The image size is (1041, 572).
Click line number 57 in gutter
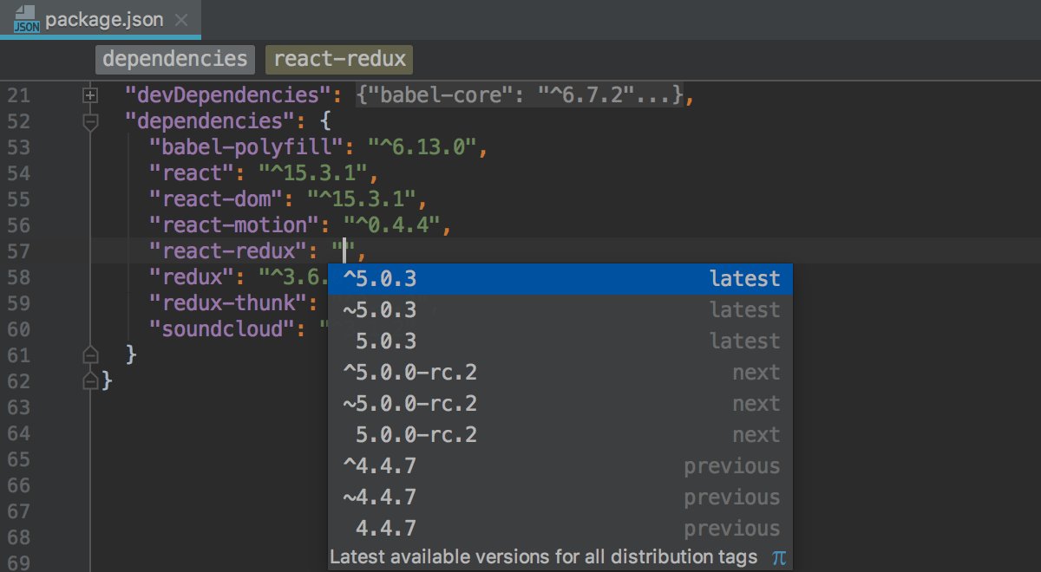[x=18, y=250]
